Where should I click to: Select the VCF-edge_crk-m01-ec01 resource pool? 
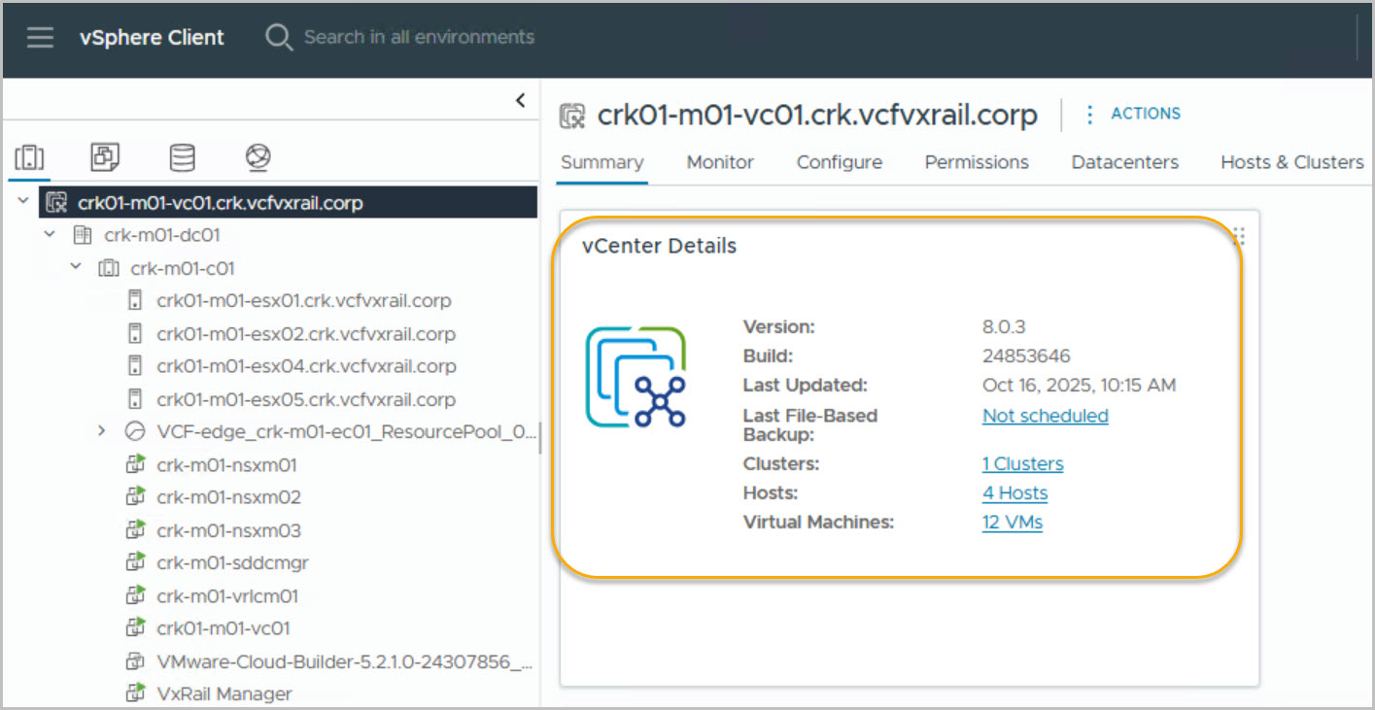[x=346, y=432]
